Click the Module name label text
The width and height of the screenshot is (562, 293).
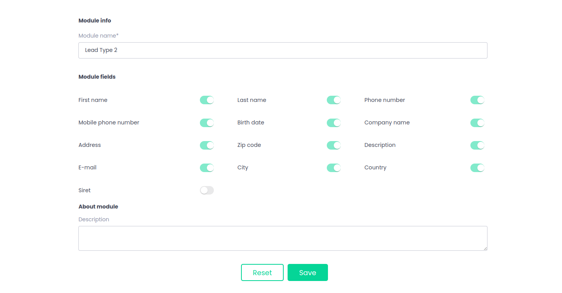coord(98,36)
